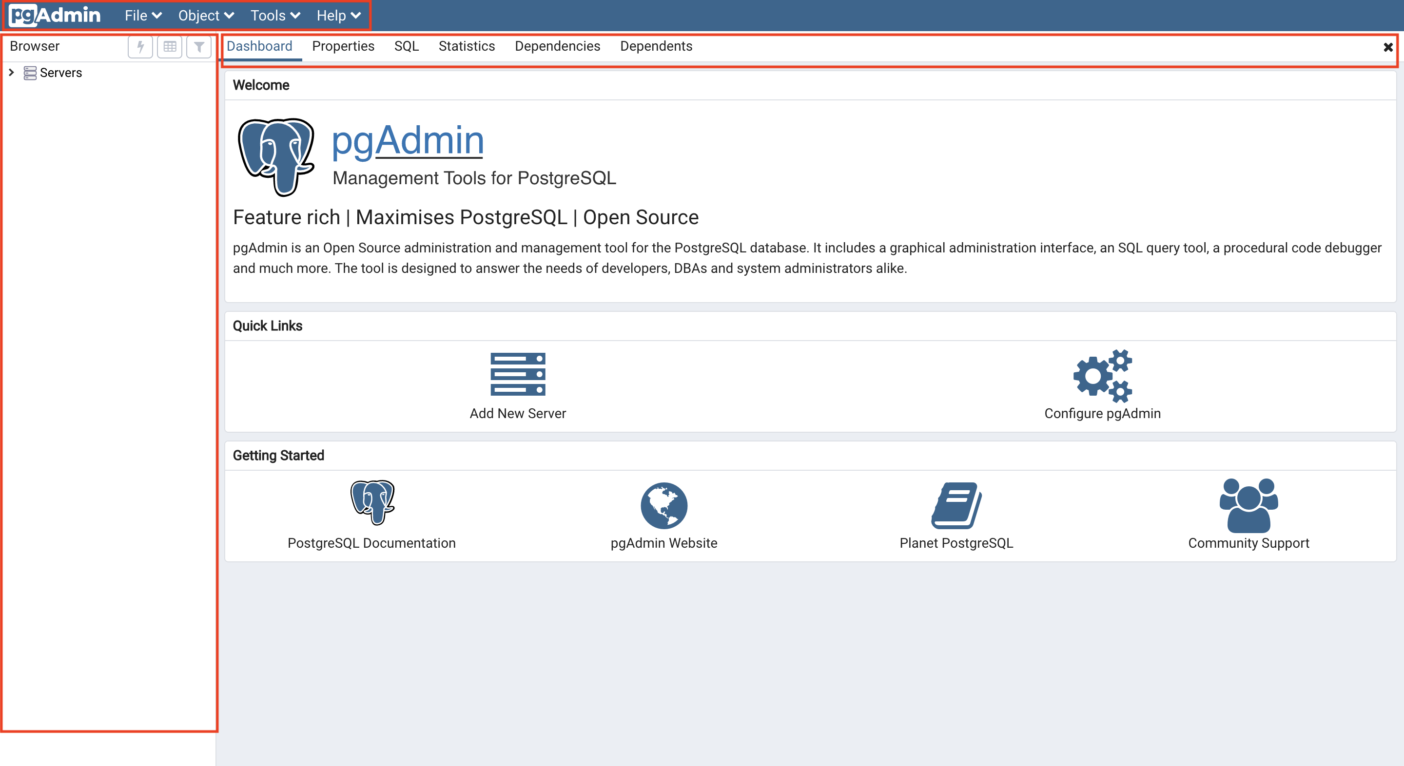Click the Configure pgAdmin label
Viewport: 1404px width, 766px height.
[x=1103, y=414]
